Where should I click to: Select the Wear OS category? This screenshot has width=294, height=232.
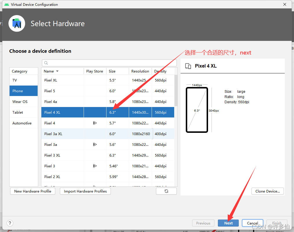[x=24, y=101]
